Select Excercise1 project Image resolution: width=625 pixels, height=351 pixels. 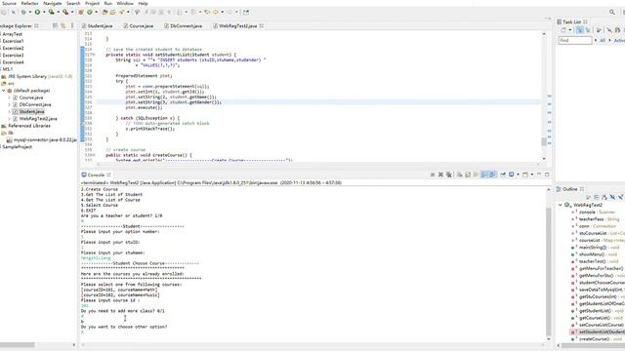13,41
